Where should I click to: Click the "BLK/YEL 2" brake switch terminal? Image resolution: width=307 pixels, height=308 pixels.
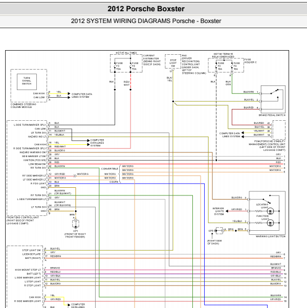(x=251, y=100)
